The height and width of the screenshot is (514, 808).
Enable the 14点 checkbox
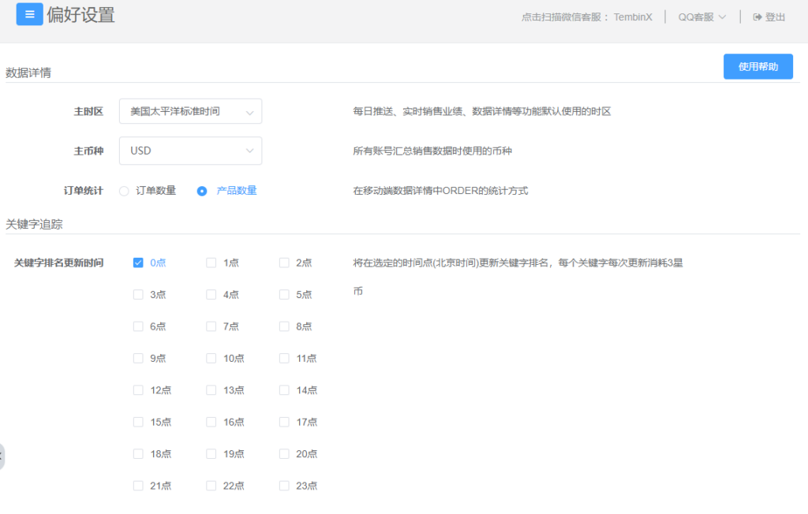click(x=284, y=390)
